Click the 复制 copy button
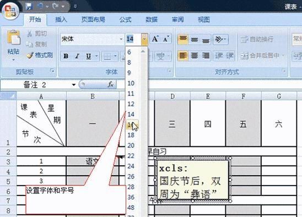Viewport: 302px width, 217px height. [x=37, y=44]
